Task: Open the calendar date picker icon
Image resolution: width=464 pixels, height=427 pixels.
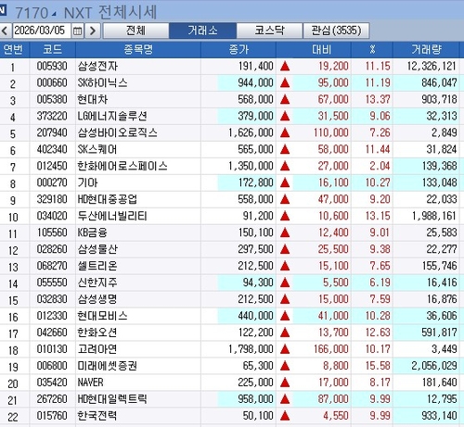Action: [78, 31]
